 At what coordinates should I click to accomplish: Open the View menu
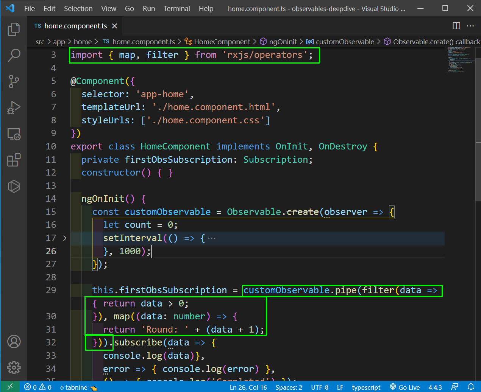[x=109, y=8]
